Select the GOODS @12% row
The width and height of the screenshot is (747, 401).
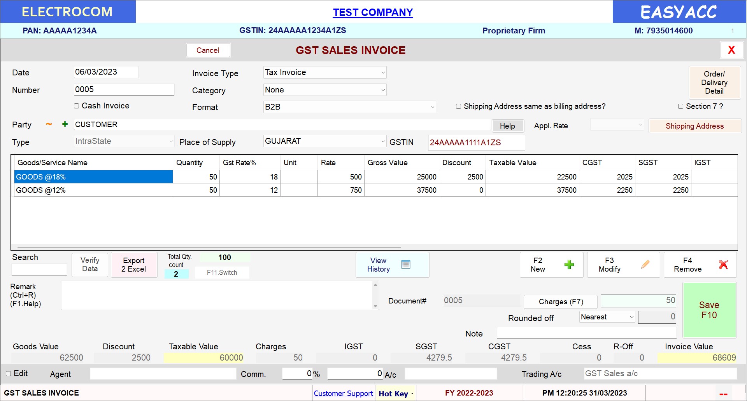tap(93, 190)
